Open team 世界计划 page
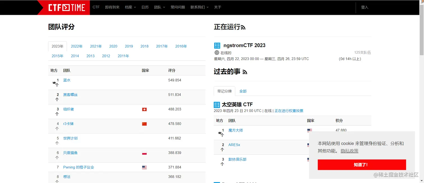This screenshot has height=183, width=424. (70, 138)
